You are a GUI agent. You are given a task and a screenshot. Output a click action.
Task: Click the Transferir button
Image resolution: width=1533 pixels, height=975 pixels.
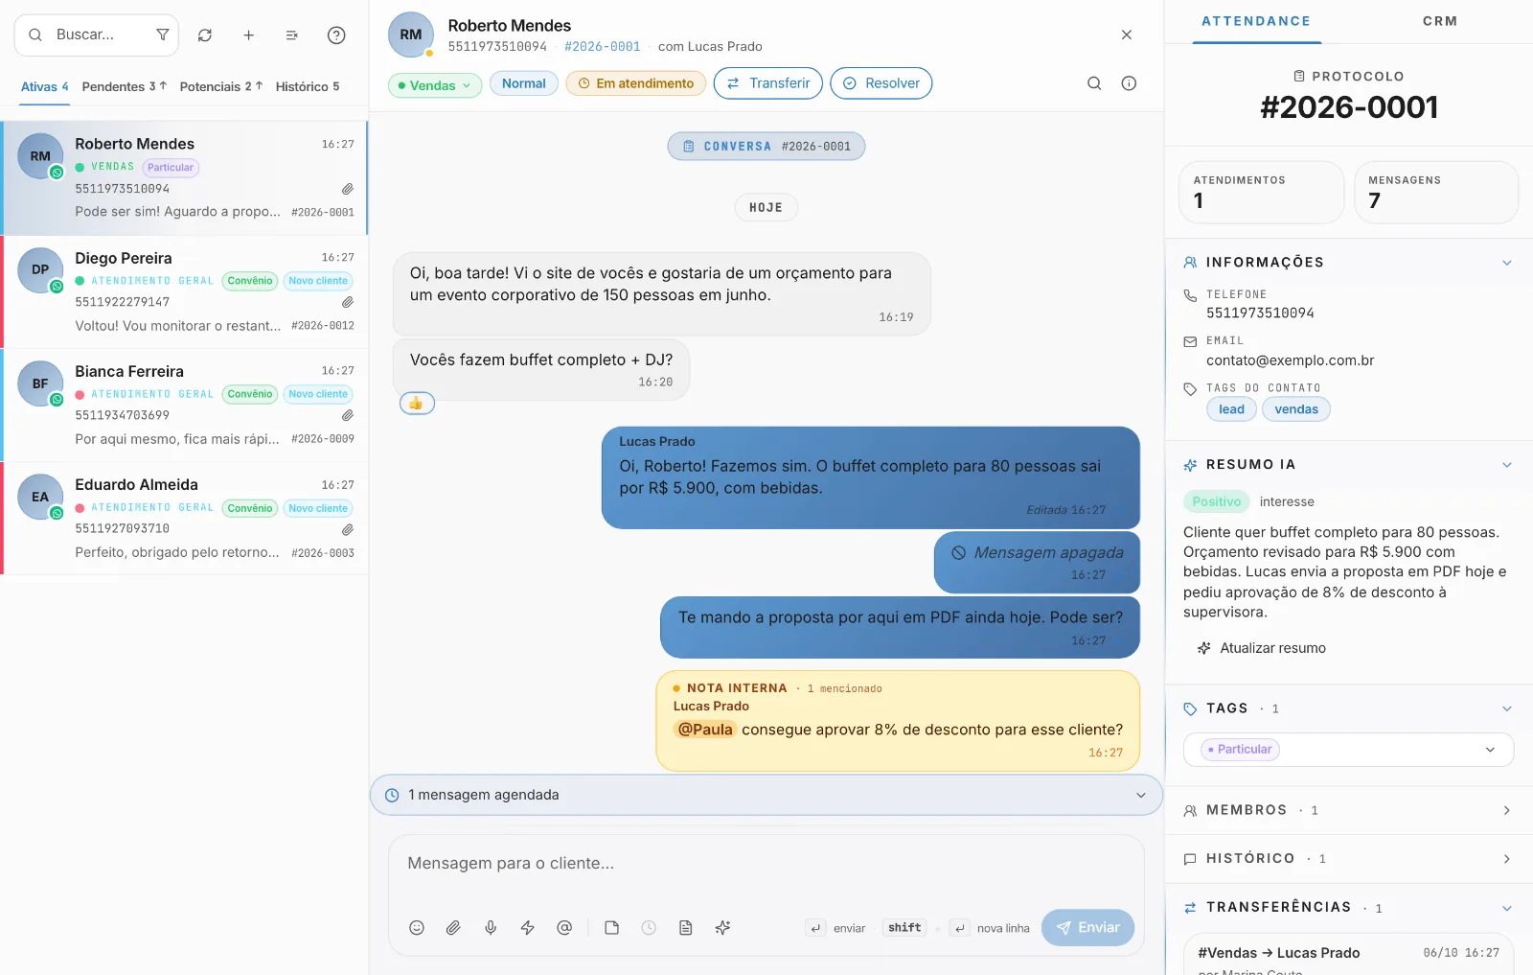coord(768,83)
